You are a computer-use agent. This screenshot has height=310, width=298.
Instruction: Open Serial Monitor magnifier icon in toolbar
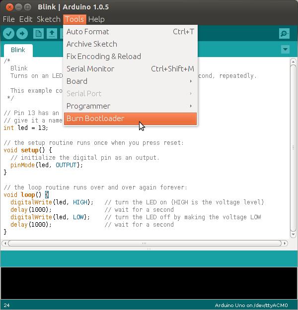284,33
